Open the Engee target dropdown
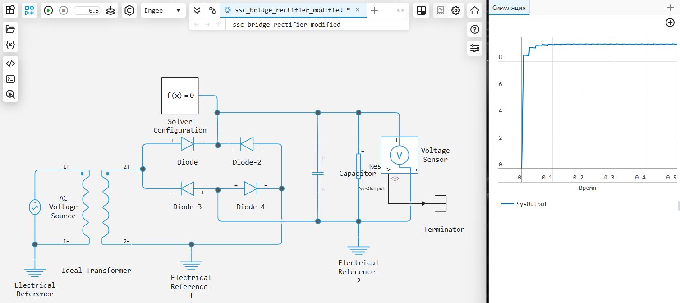 pos(163,10)
